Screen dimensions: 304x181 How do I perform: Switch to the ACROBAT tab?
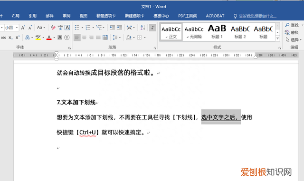tap(215, 16)
